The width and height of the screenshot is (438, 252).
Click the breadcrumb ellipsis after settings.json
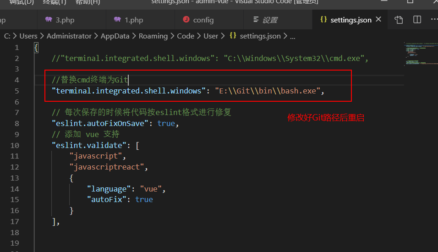pos(292,37)
